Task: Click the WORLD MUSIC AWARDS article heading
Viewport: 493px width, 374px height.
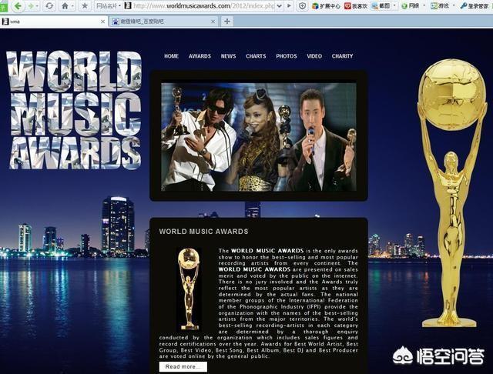Action: pos(203,232)
